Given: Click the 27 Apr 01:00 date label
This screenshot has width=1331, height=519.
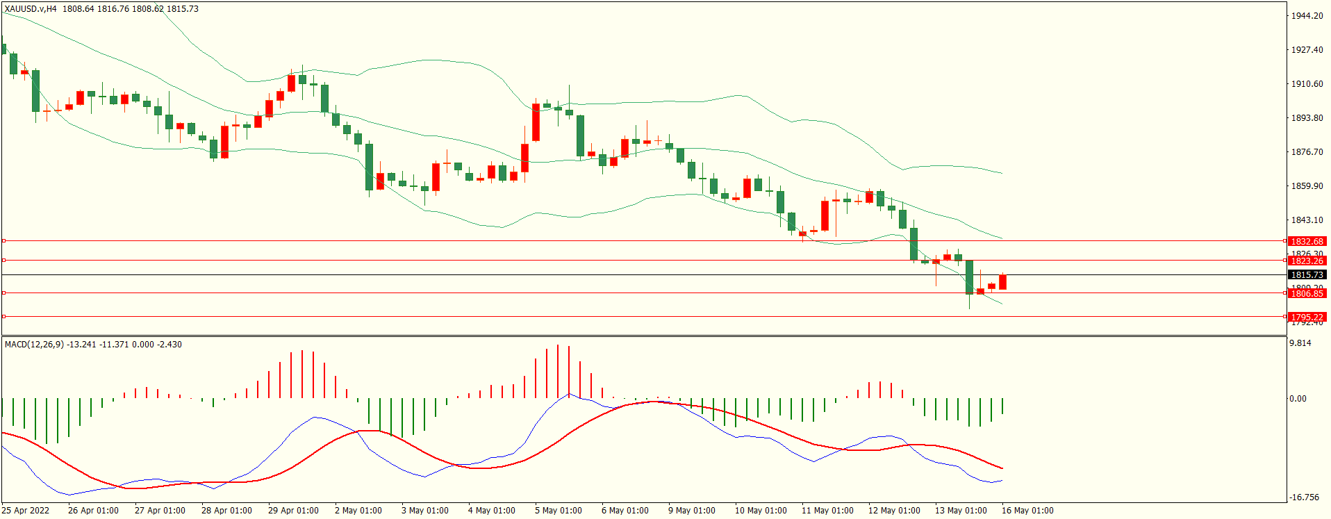Looking at the screenshot, I should tap(160, 511).
